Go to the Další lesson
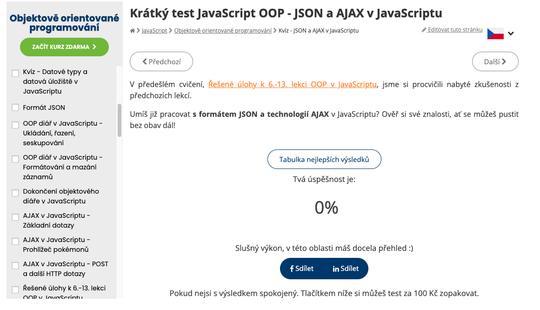 click(x=495, y=61)
